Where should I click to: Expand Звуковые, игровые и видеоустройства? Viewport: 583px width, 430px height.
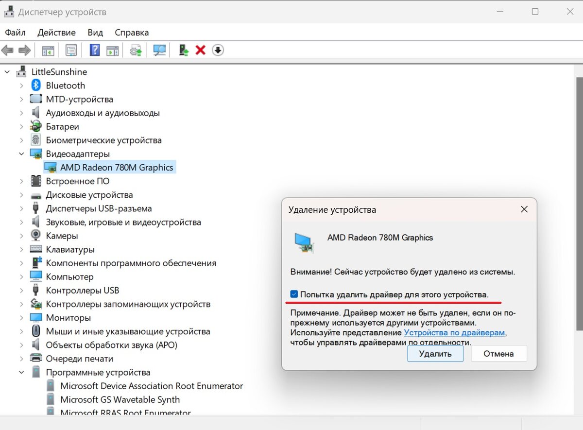click(x=21, y=222)
